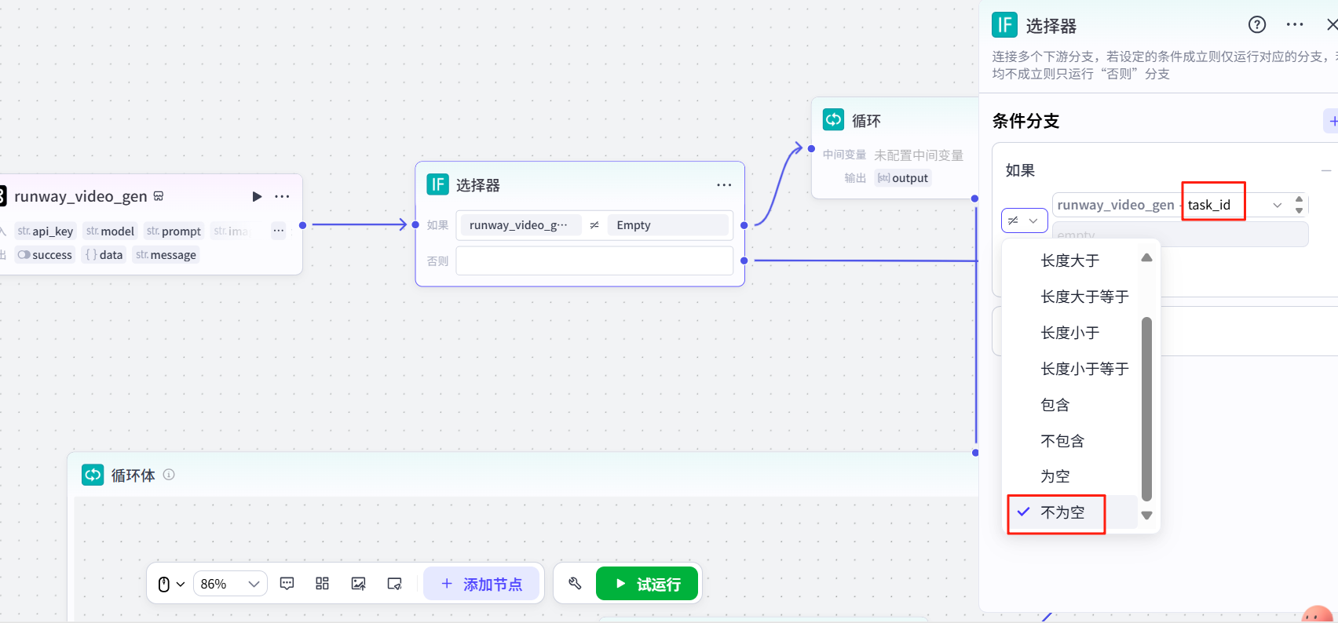Click the 如果 output port on 选择器 node
This screenshot has width=1338, height=623.
744,225
